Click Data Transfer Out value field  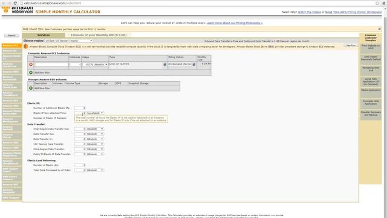(x=80, y=134)
